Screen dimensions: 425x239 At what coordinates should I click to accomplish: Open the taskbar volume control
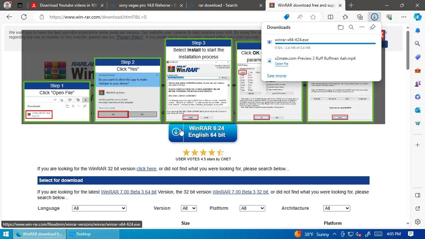[x=359, y=234]
